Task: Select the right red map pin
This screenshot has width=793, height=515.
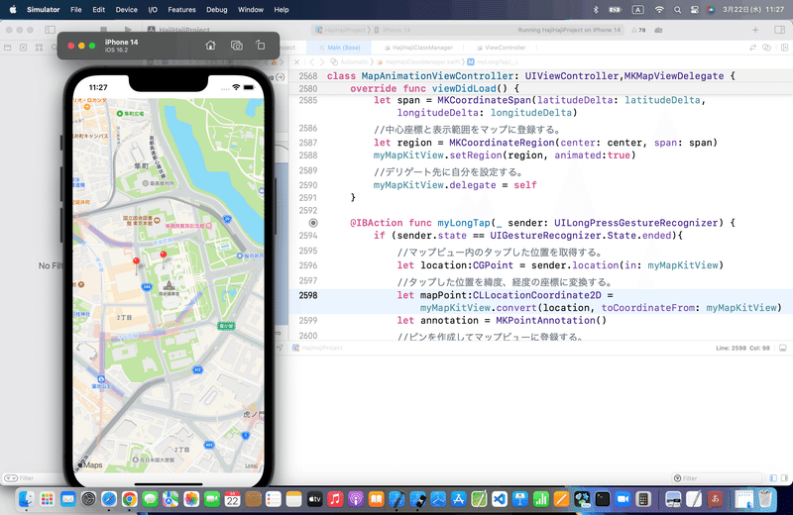Action: coord(163,255)
